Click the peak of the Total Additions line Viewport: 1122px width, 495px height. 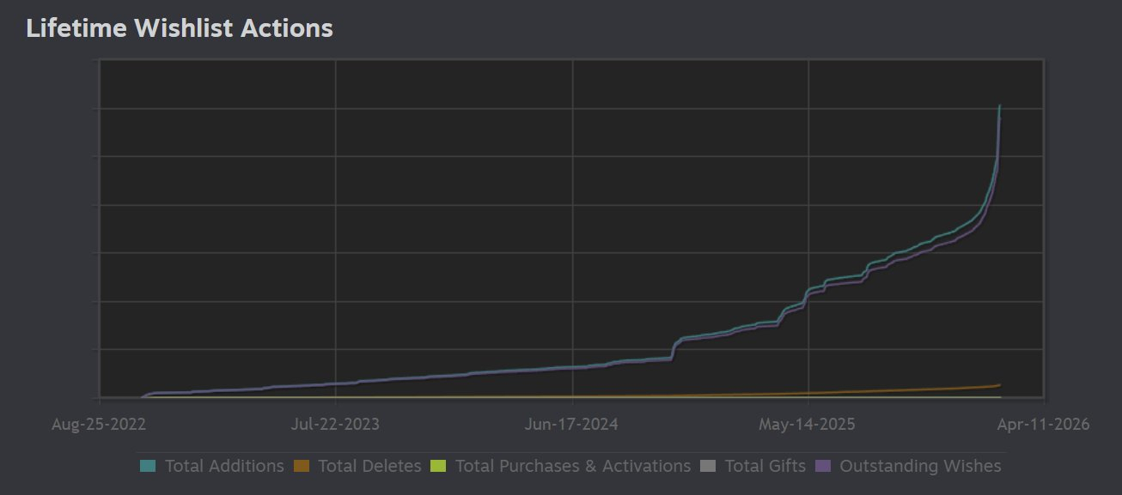pyautogui.click(x=999, y=106)
